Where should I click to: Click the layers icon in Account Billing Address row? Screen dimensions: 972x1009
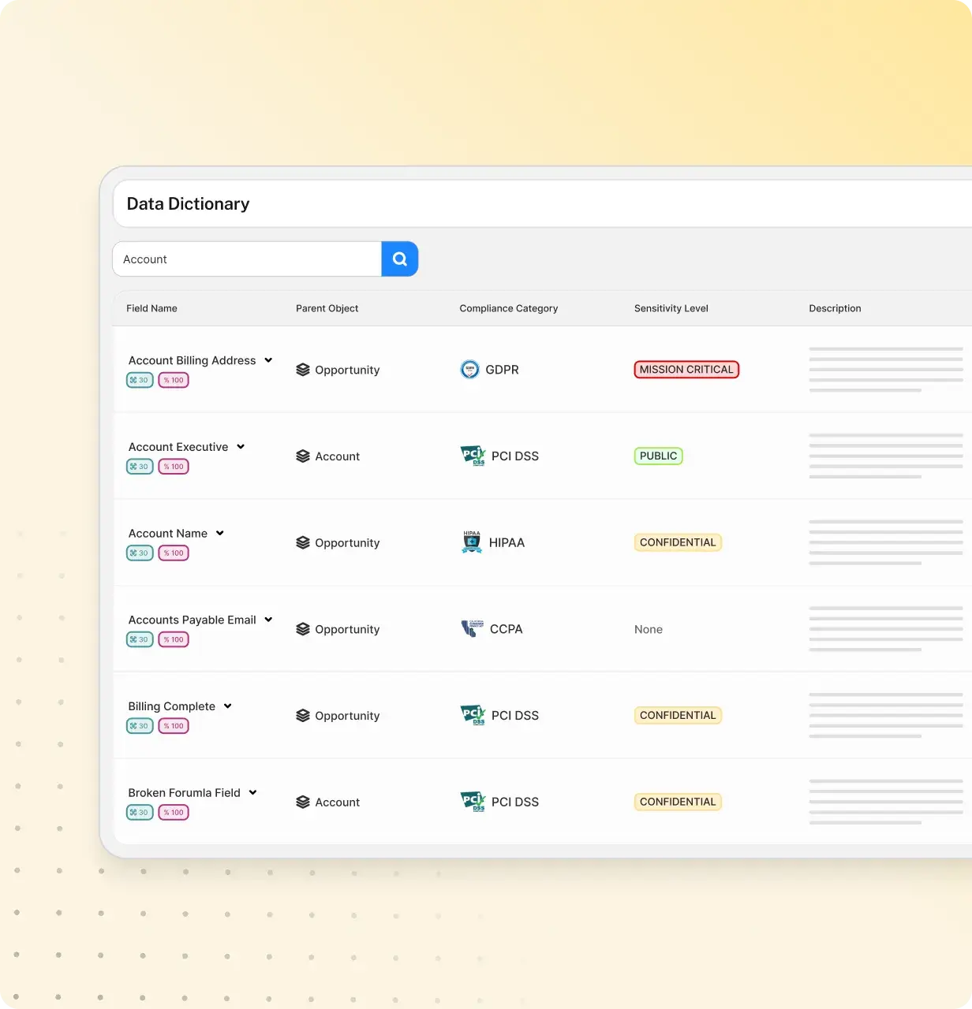click(x=303, y=370)
